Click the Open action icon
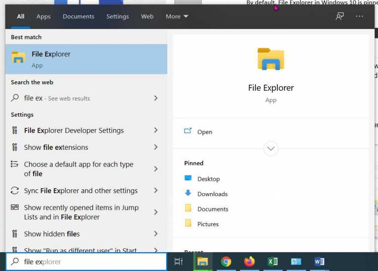The image size is (378, 271). (x=188, y=131)
